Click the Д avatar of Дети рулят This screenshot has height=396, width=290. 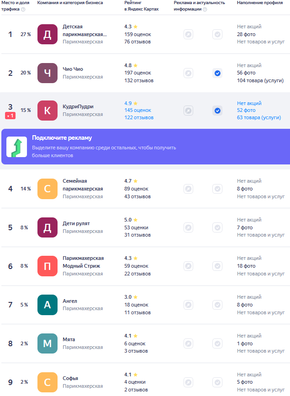pos(47,227)
